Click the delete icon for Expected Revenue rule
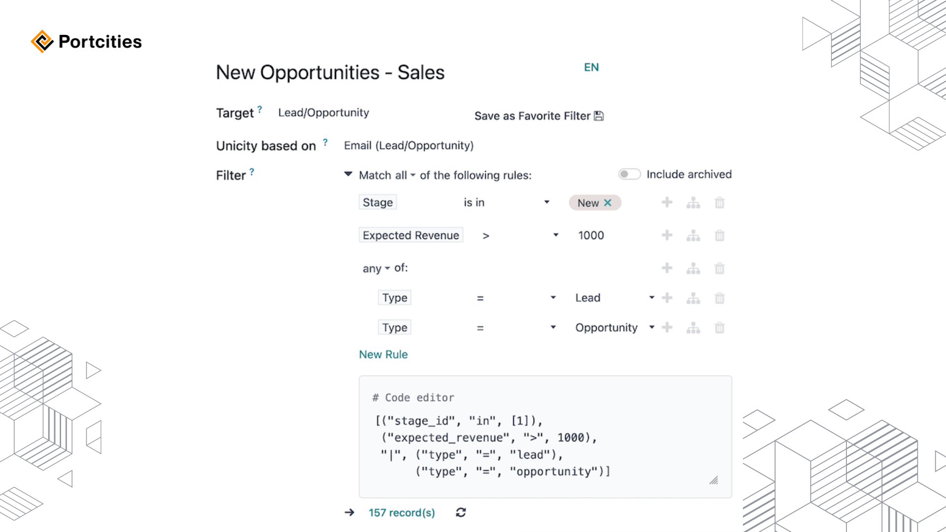 point(719,235)
